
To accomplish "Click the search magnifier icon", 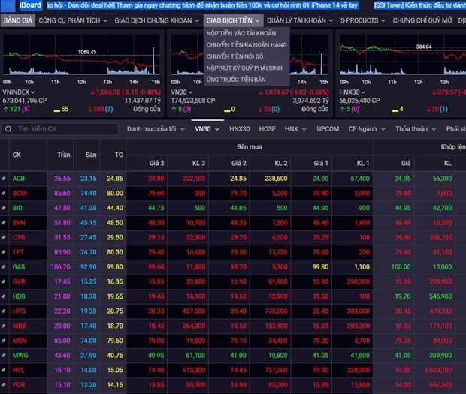I will pyautogui.click(x=8, y=129).
